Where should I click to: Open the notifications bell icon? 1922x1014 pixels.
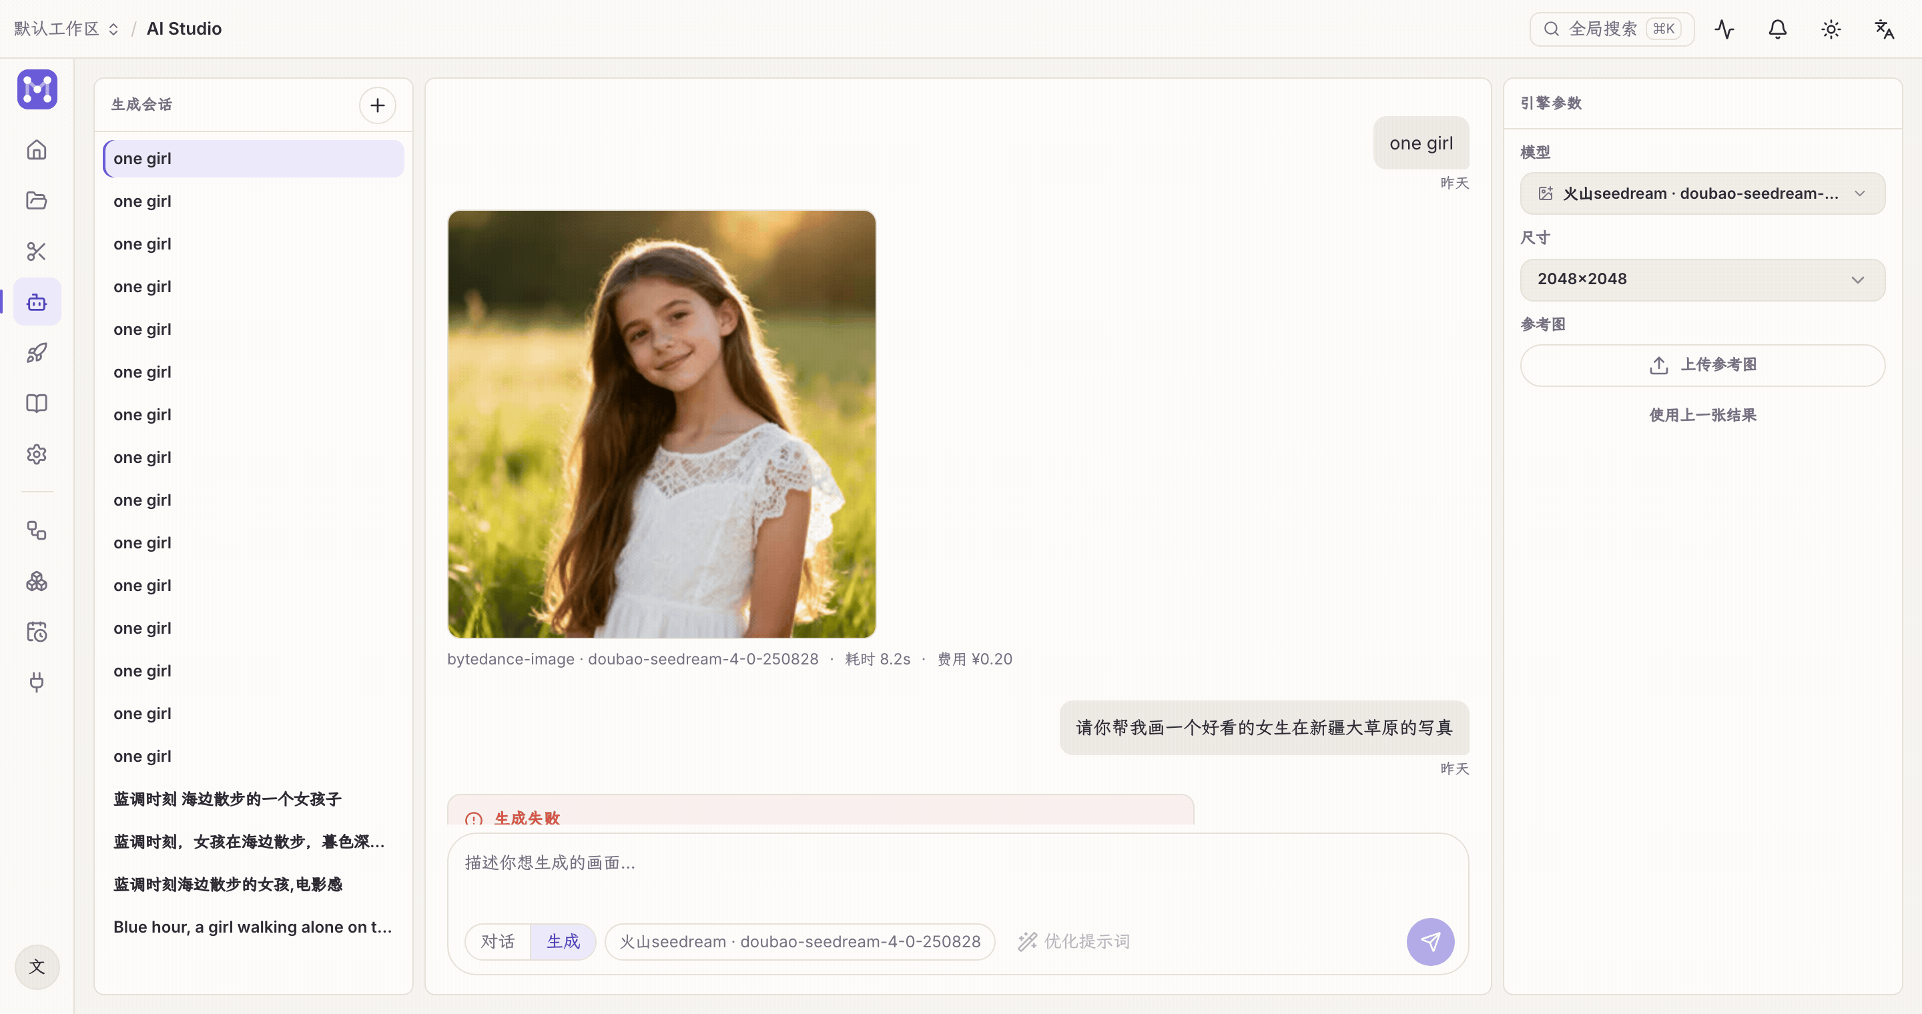[x=1778, y=29]
